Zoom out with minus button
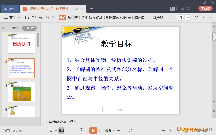Viewport: 216px width, 135px height. pos(119,131)
